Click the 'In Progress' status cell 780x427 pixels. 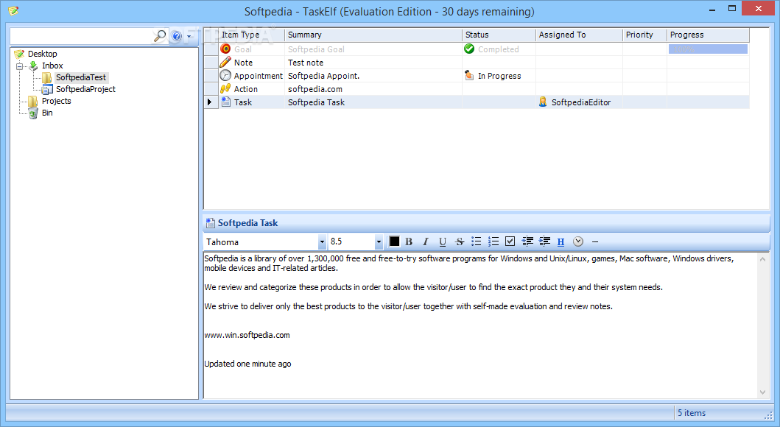click(x=499, y=76)
